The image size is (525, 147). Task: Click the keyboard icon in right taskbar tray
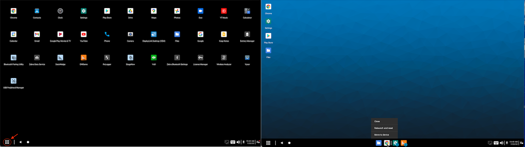coord(496,143)
